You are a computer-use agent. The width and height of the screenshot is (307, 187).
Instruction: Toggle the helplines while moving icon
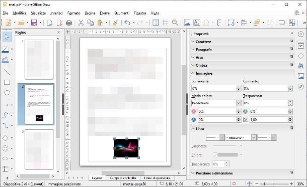click(x=166, y=23)
